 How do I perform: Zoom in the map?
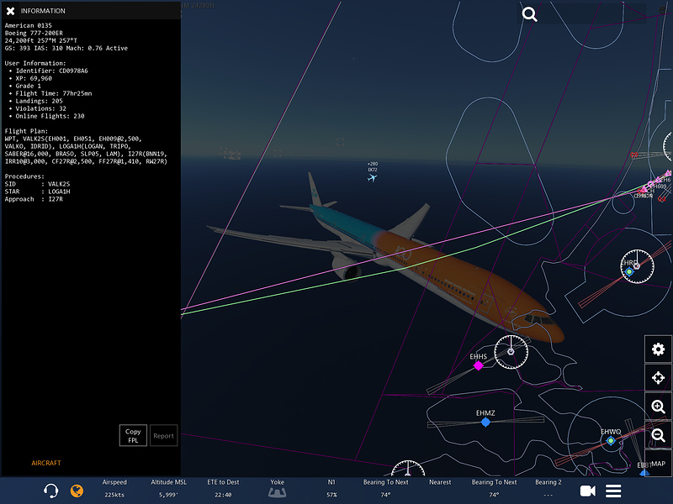coord(658,407)
